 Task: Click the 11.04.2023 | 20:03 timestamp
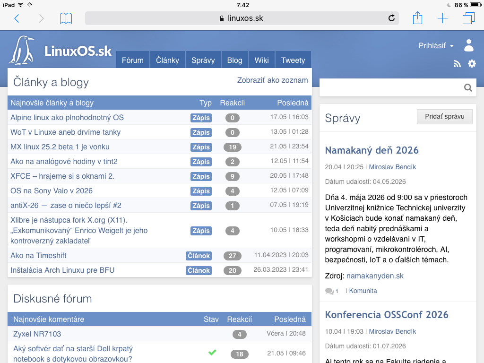point(281,255)
